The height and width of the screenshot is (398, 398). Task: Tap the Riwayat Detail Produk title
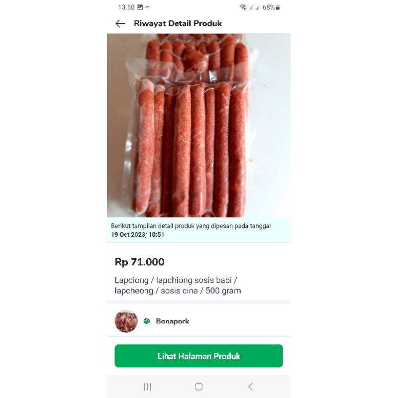tap(178, 23)
